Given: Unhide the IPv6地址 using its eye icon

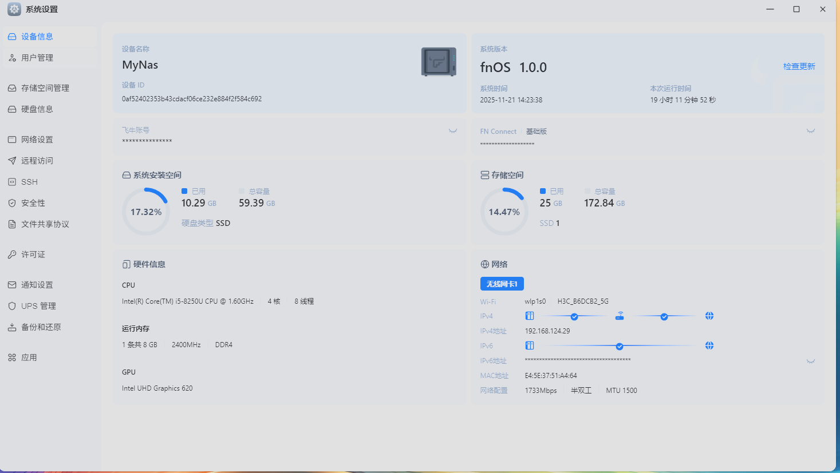Looking at the screenshot, I should pyautogui.click(x=811, y=361).
